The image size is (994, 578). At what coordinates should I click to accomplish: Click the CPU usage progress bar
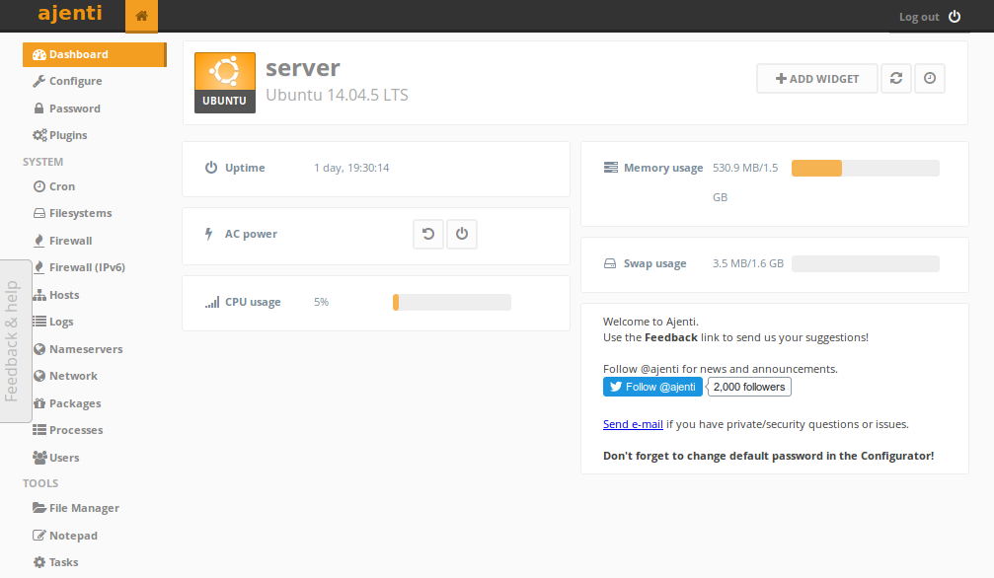(451, 303)
